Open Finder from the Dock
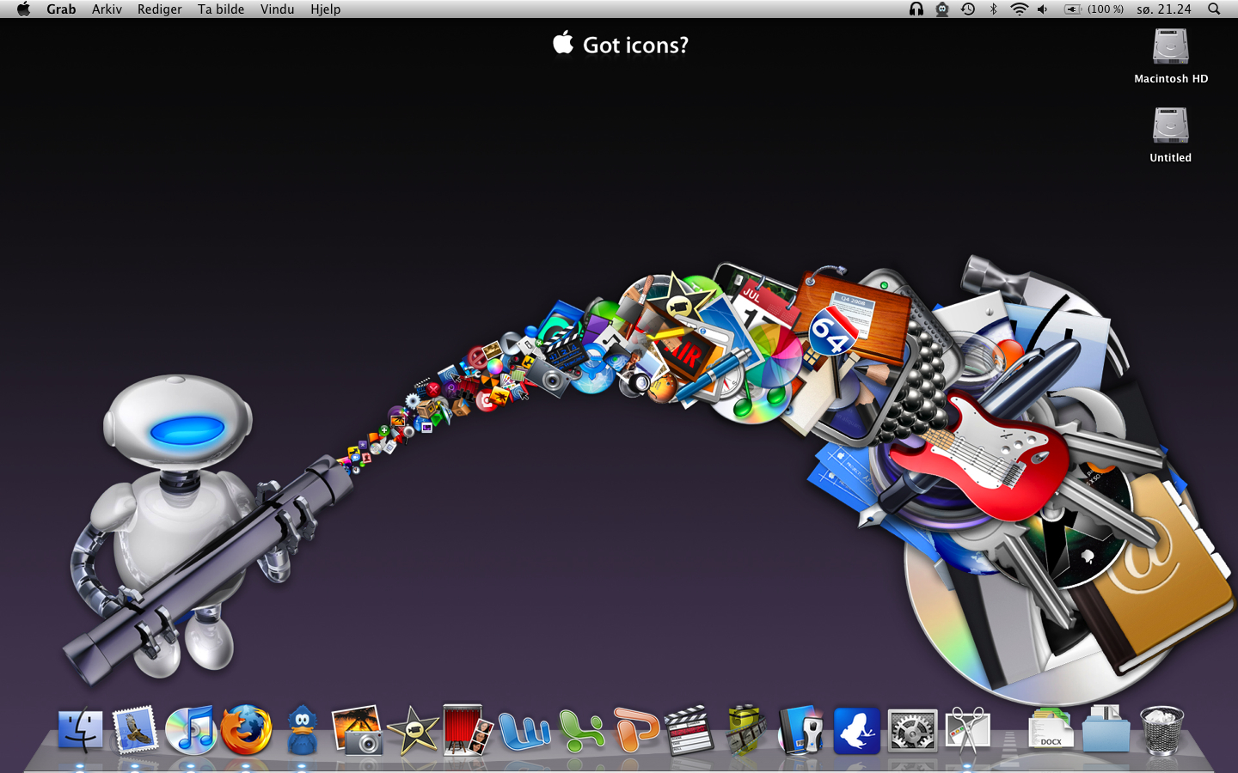The image size is (1238, 773). click(80, 730)
